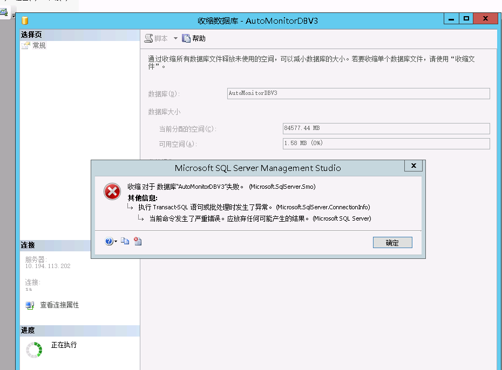The image size is (502, 370).
Task: Open 帮助 in the toolbar
Action: click(194, 38)
